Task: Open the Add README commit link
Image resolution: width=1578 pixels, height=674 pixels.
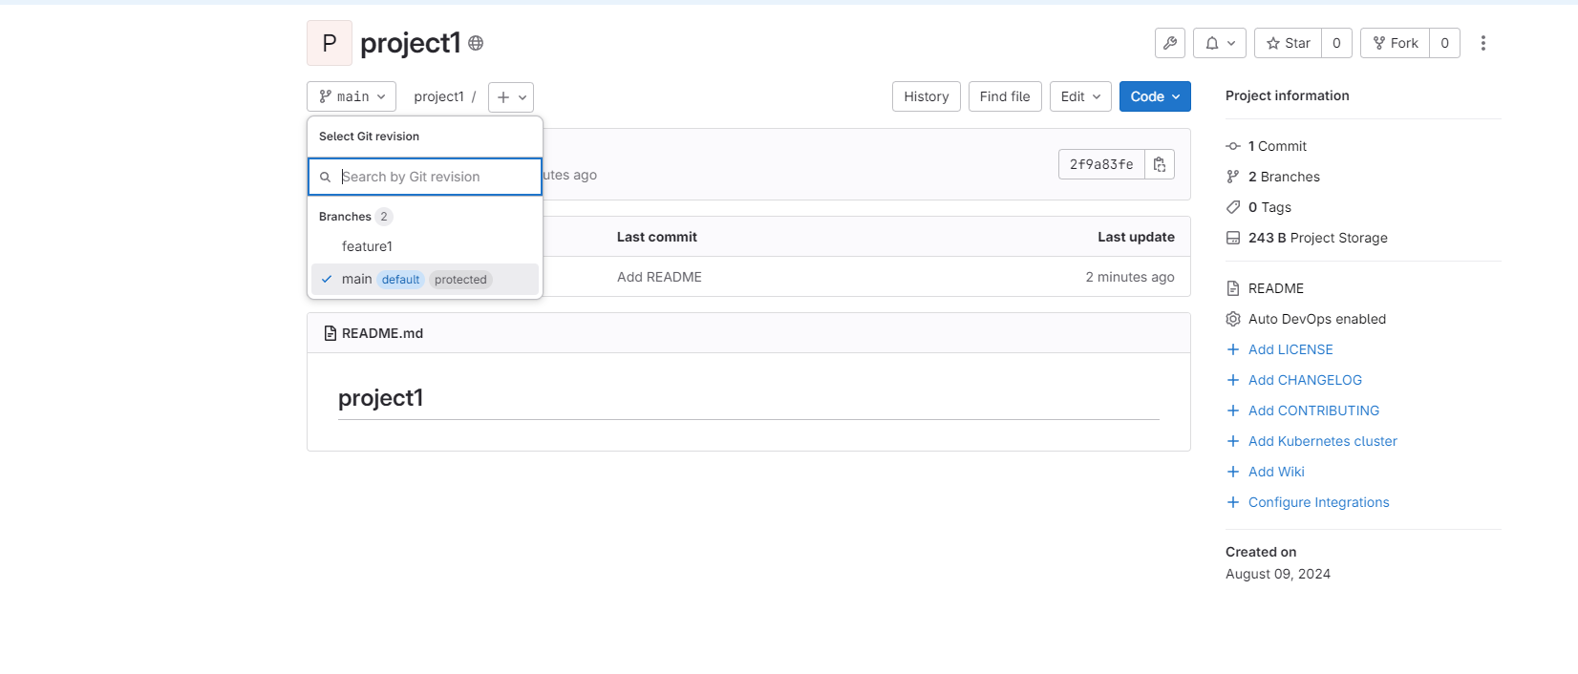Action: [x=659, y=277]
